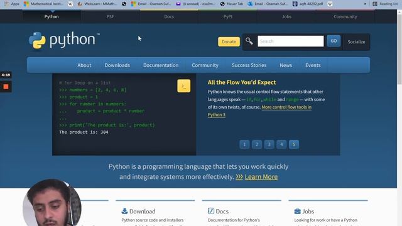
Task: Open the About menu
Action: click(84, 65)
